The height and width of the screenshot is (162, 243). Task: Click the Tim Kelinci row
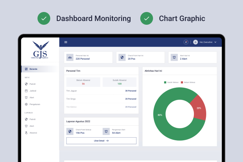coord(101,107)
